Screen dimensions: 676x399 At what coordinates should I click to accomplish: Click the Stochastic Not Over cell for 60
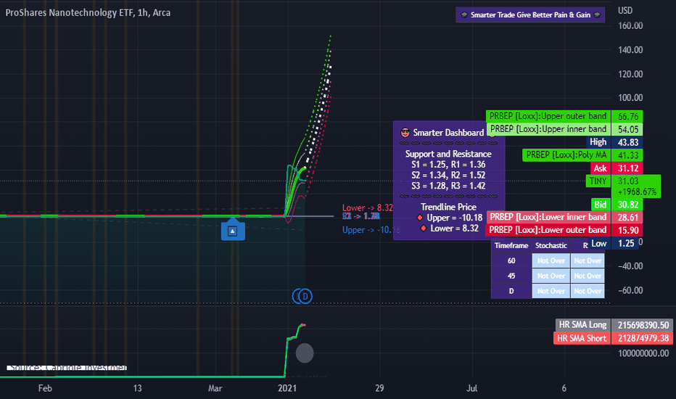pyautogui.click(x=551, y=260)
